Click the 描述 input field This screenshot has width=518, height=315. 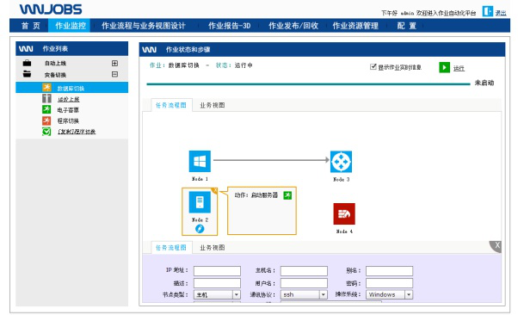click(217, 283)
